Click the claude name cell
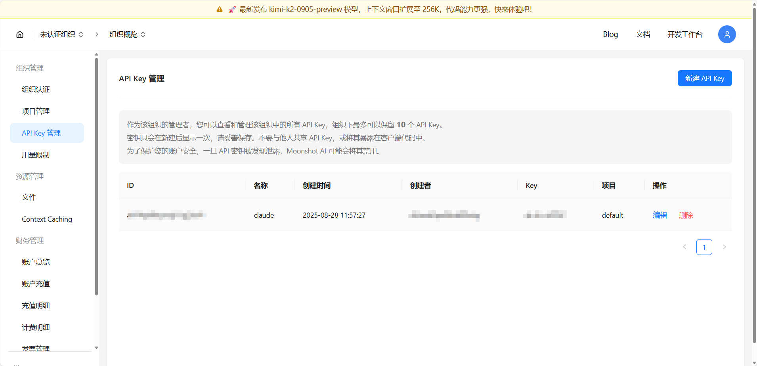The image size is (757, 366). (264, 215)
